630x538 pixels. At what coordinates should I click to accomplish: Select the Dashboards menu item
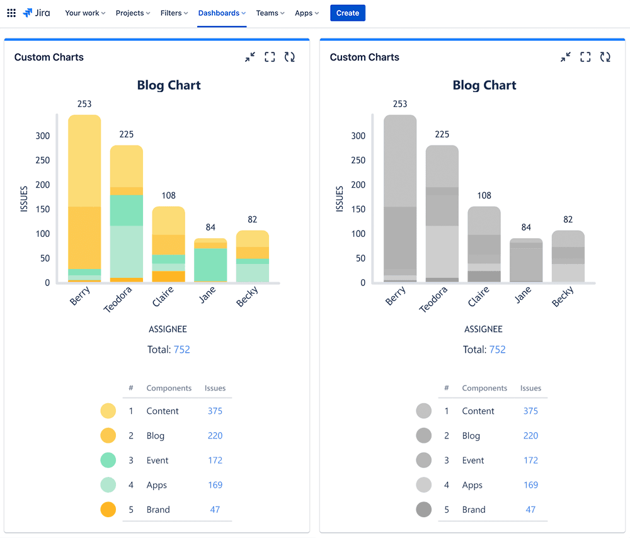coord(222,13)
